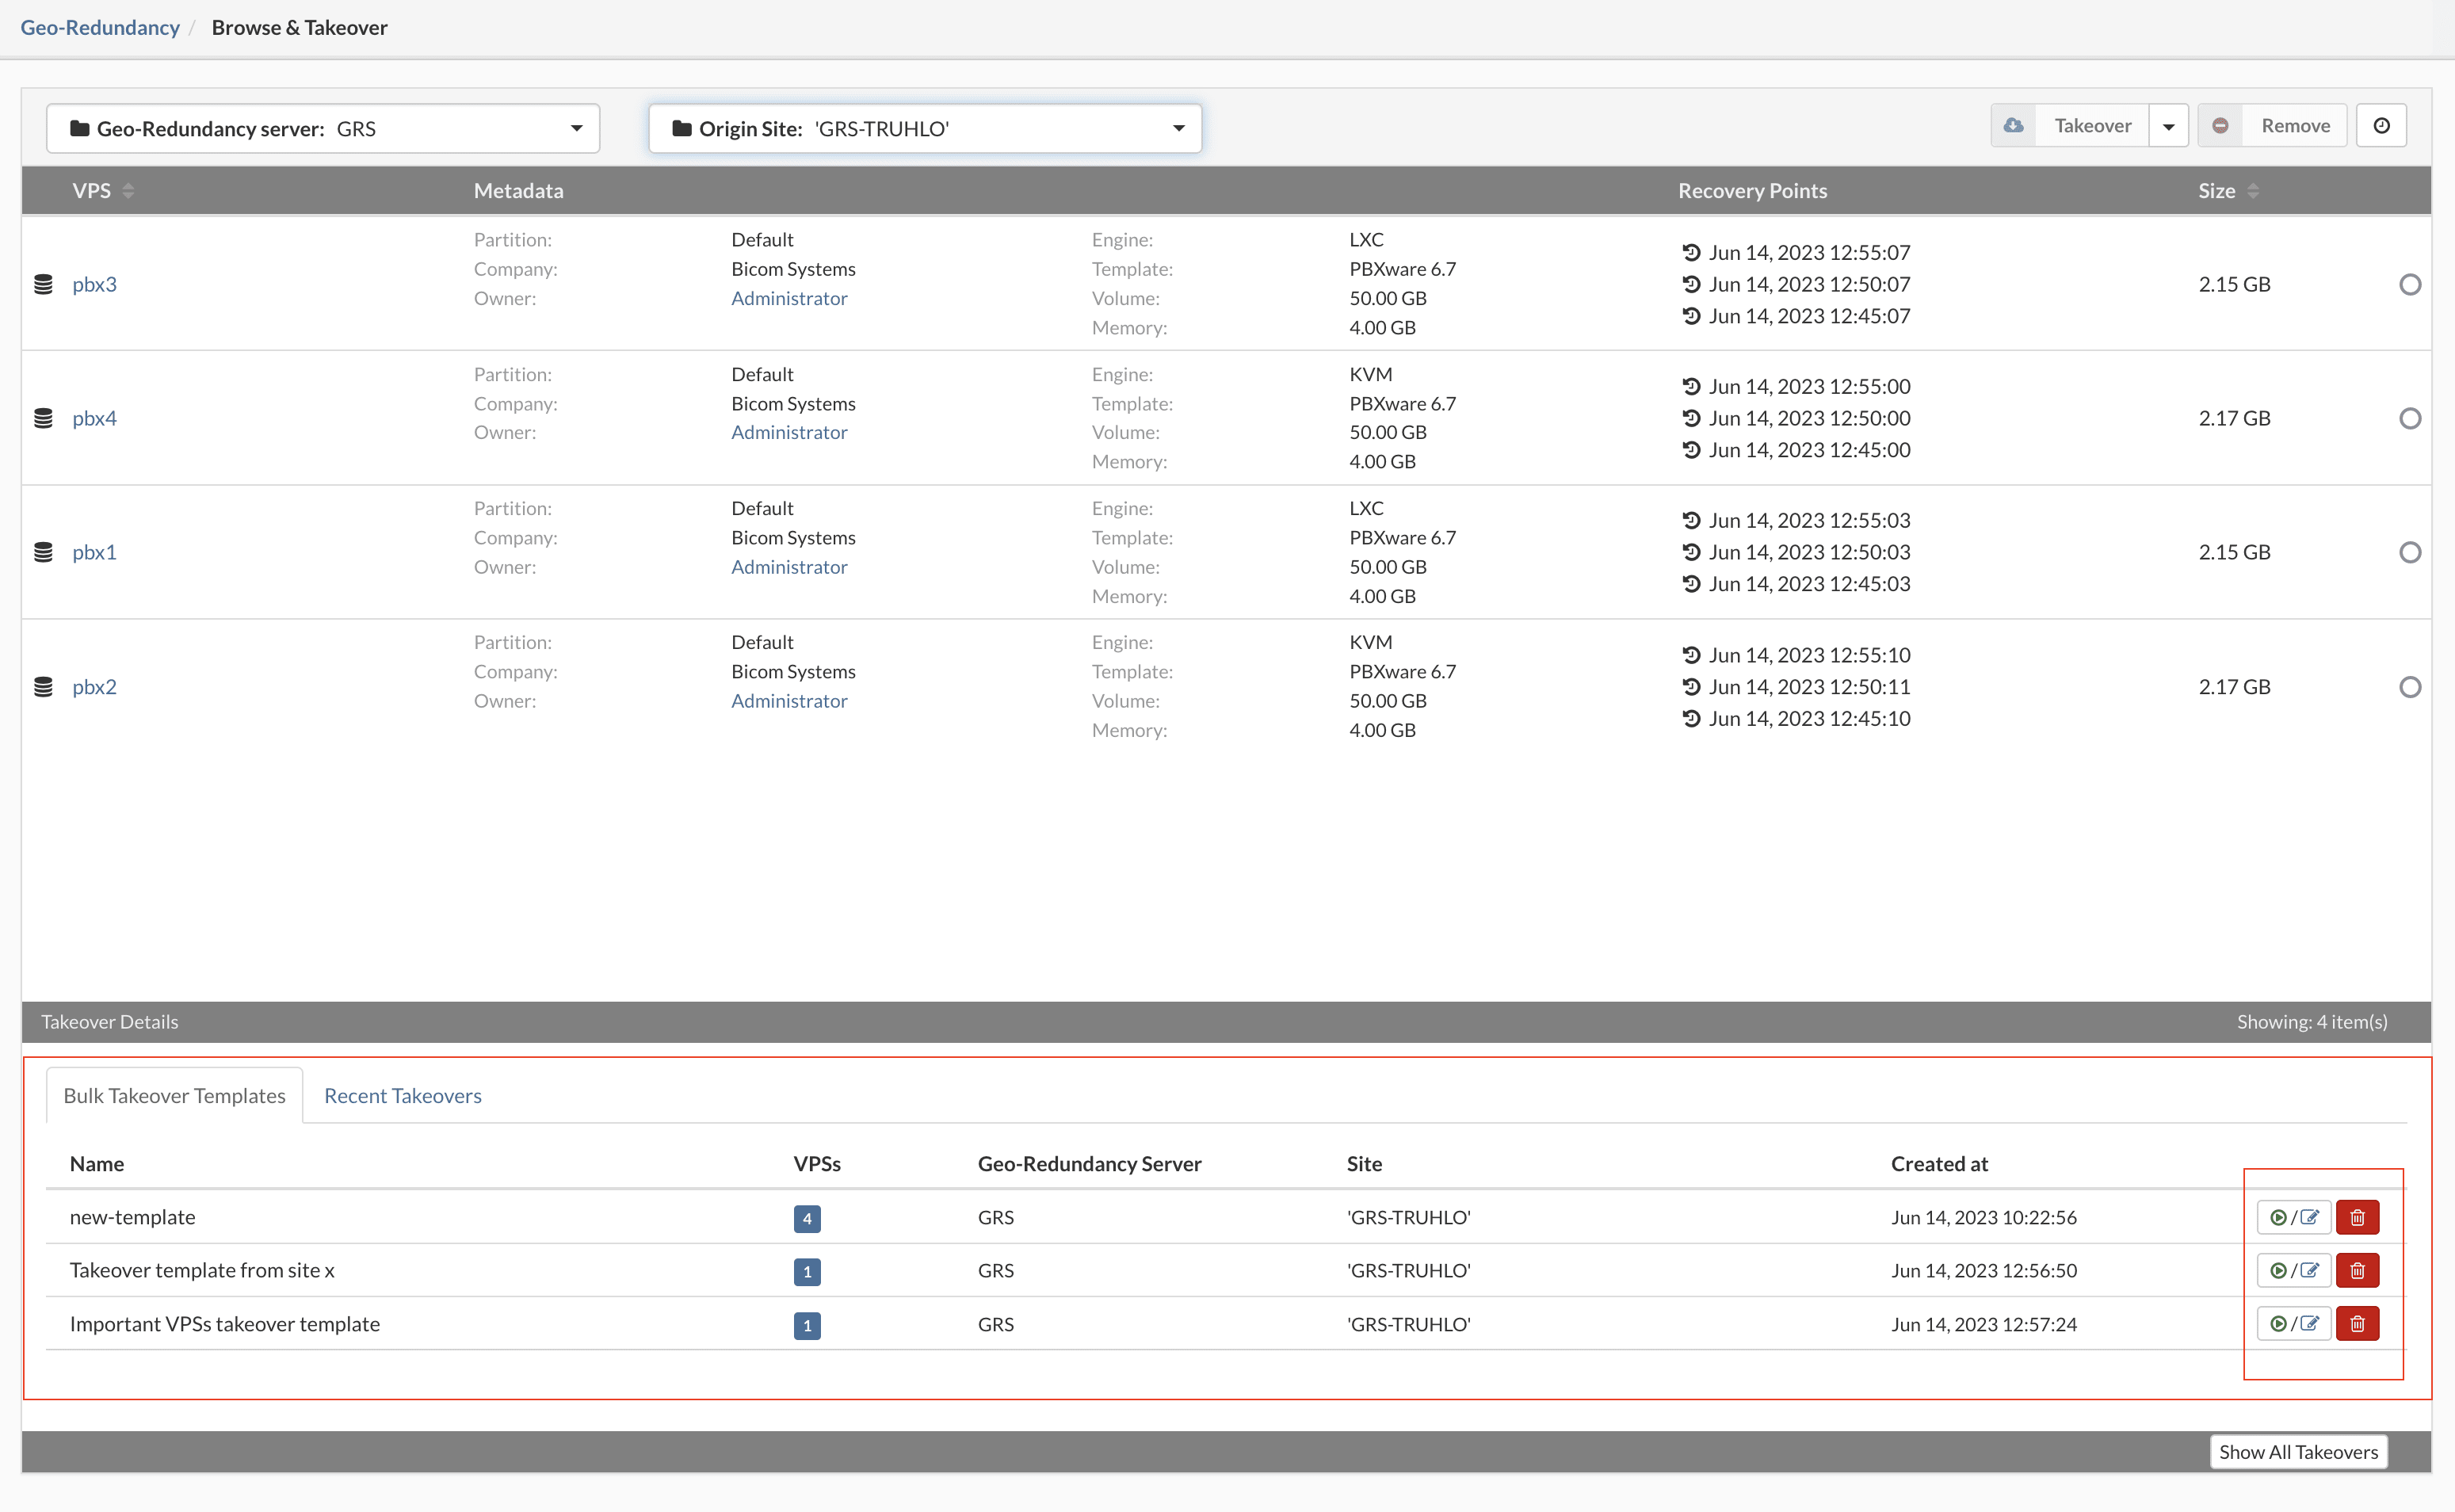Viewport: 2455px width, 1512px height.
Task: Click history icon for pbx3 12:55:07 recovery point
Action: pyautogui.click(x=1691, y=252)
